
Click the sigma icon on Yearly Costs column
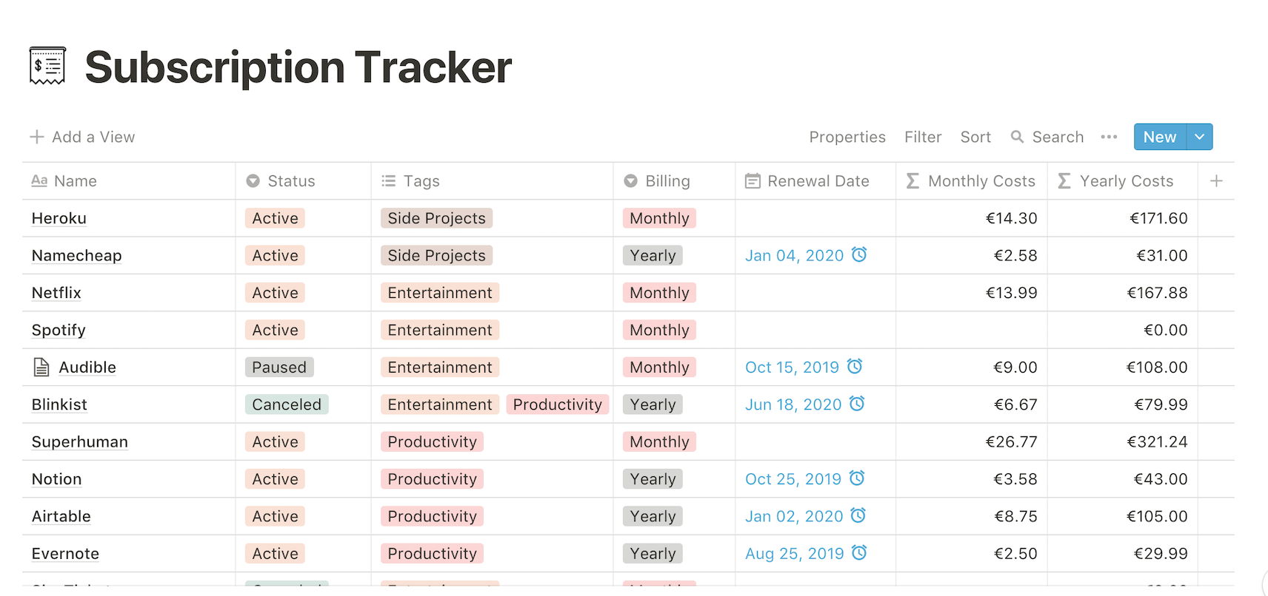coord(1065,180)
